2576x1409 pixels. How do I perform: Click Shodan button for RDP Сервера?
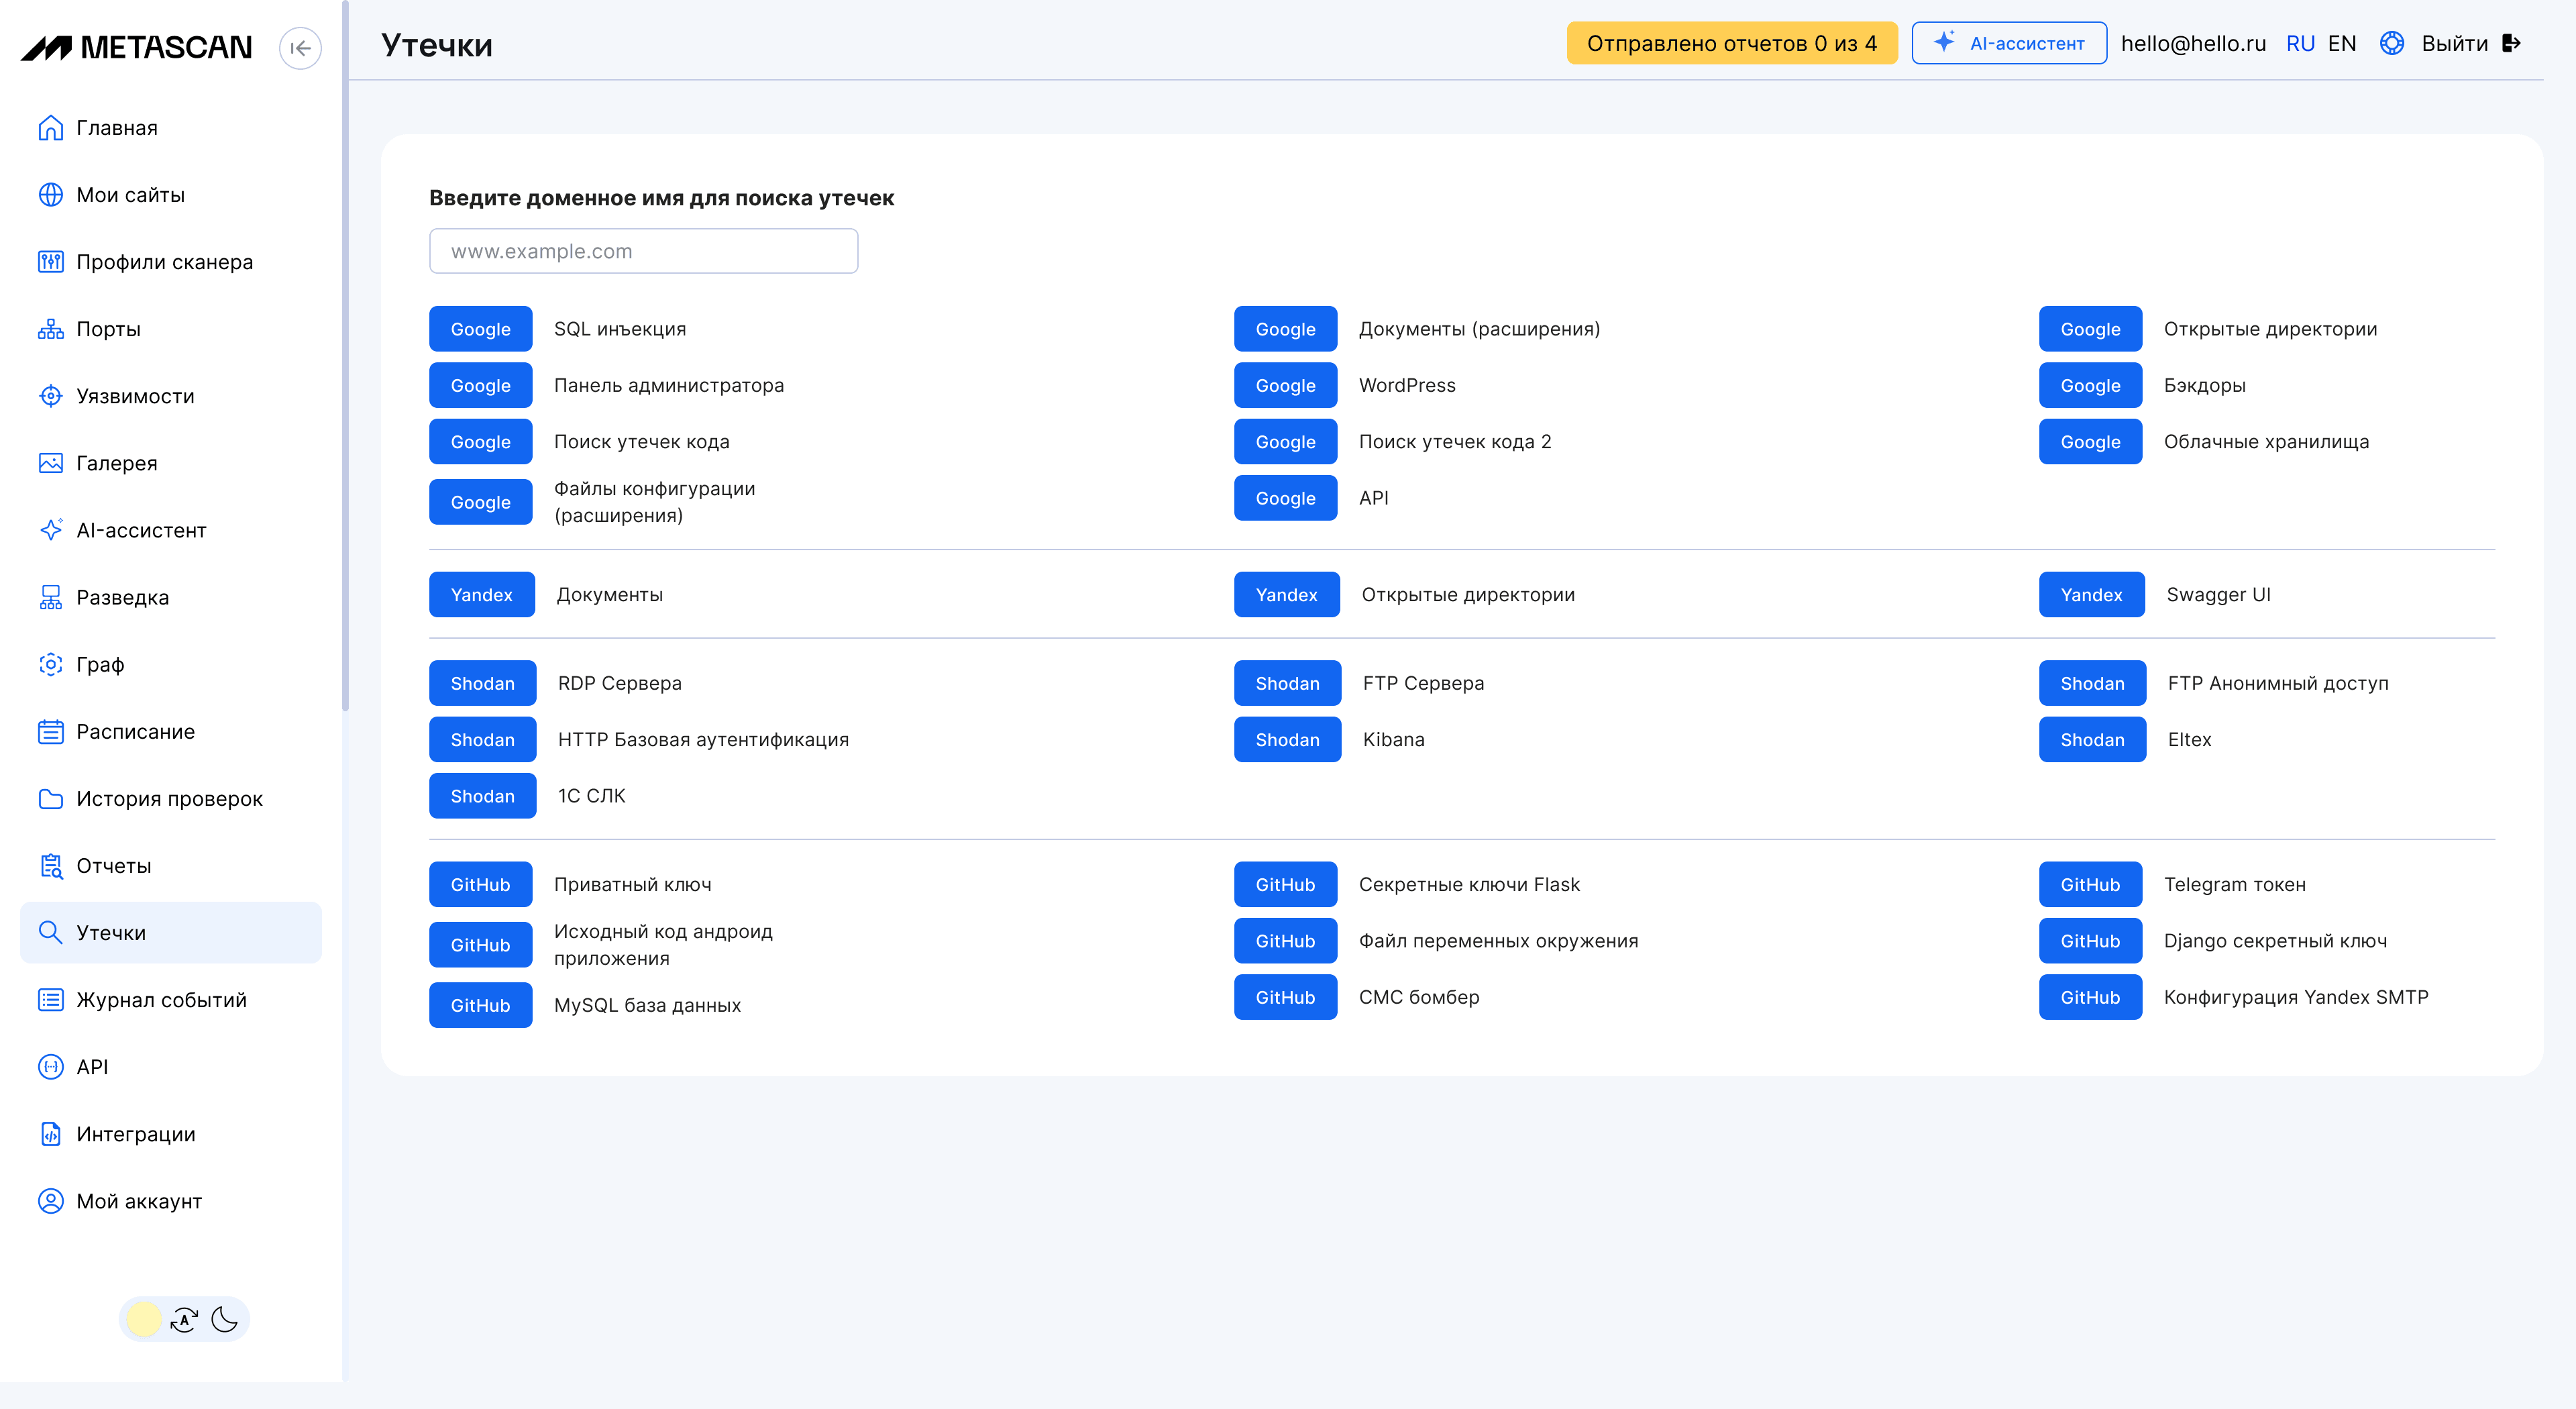click(482, 683)
